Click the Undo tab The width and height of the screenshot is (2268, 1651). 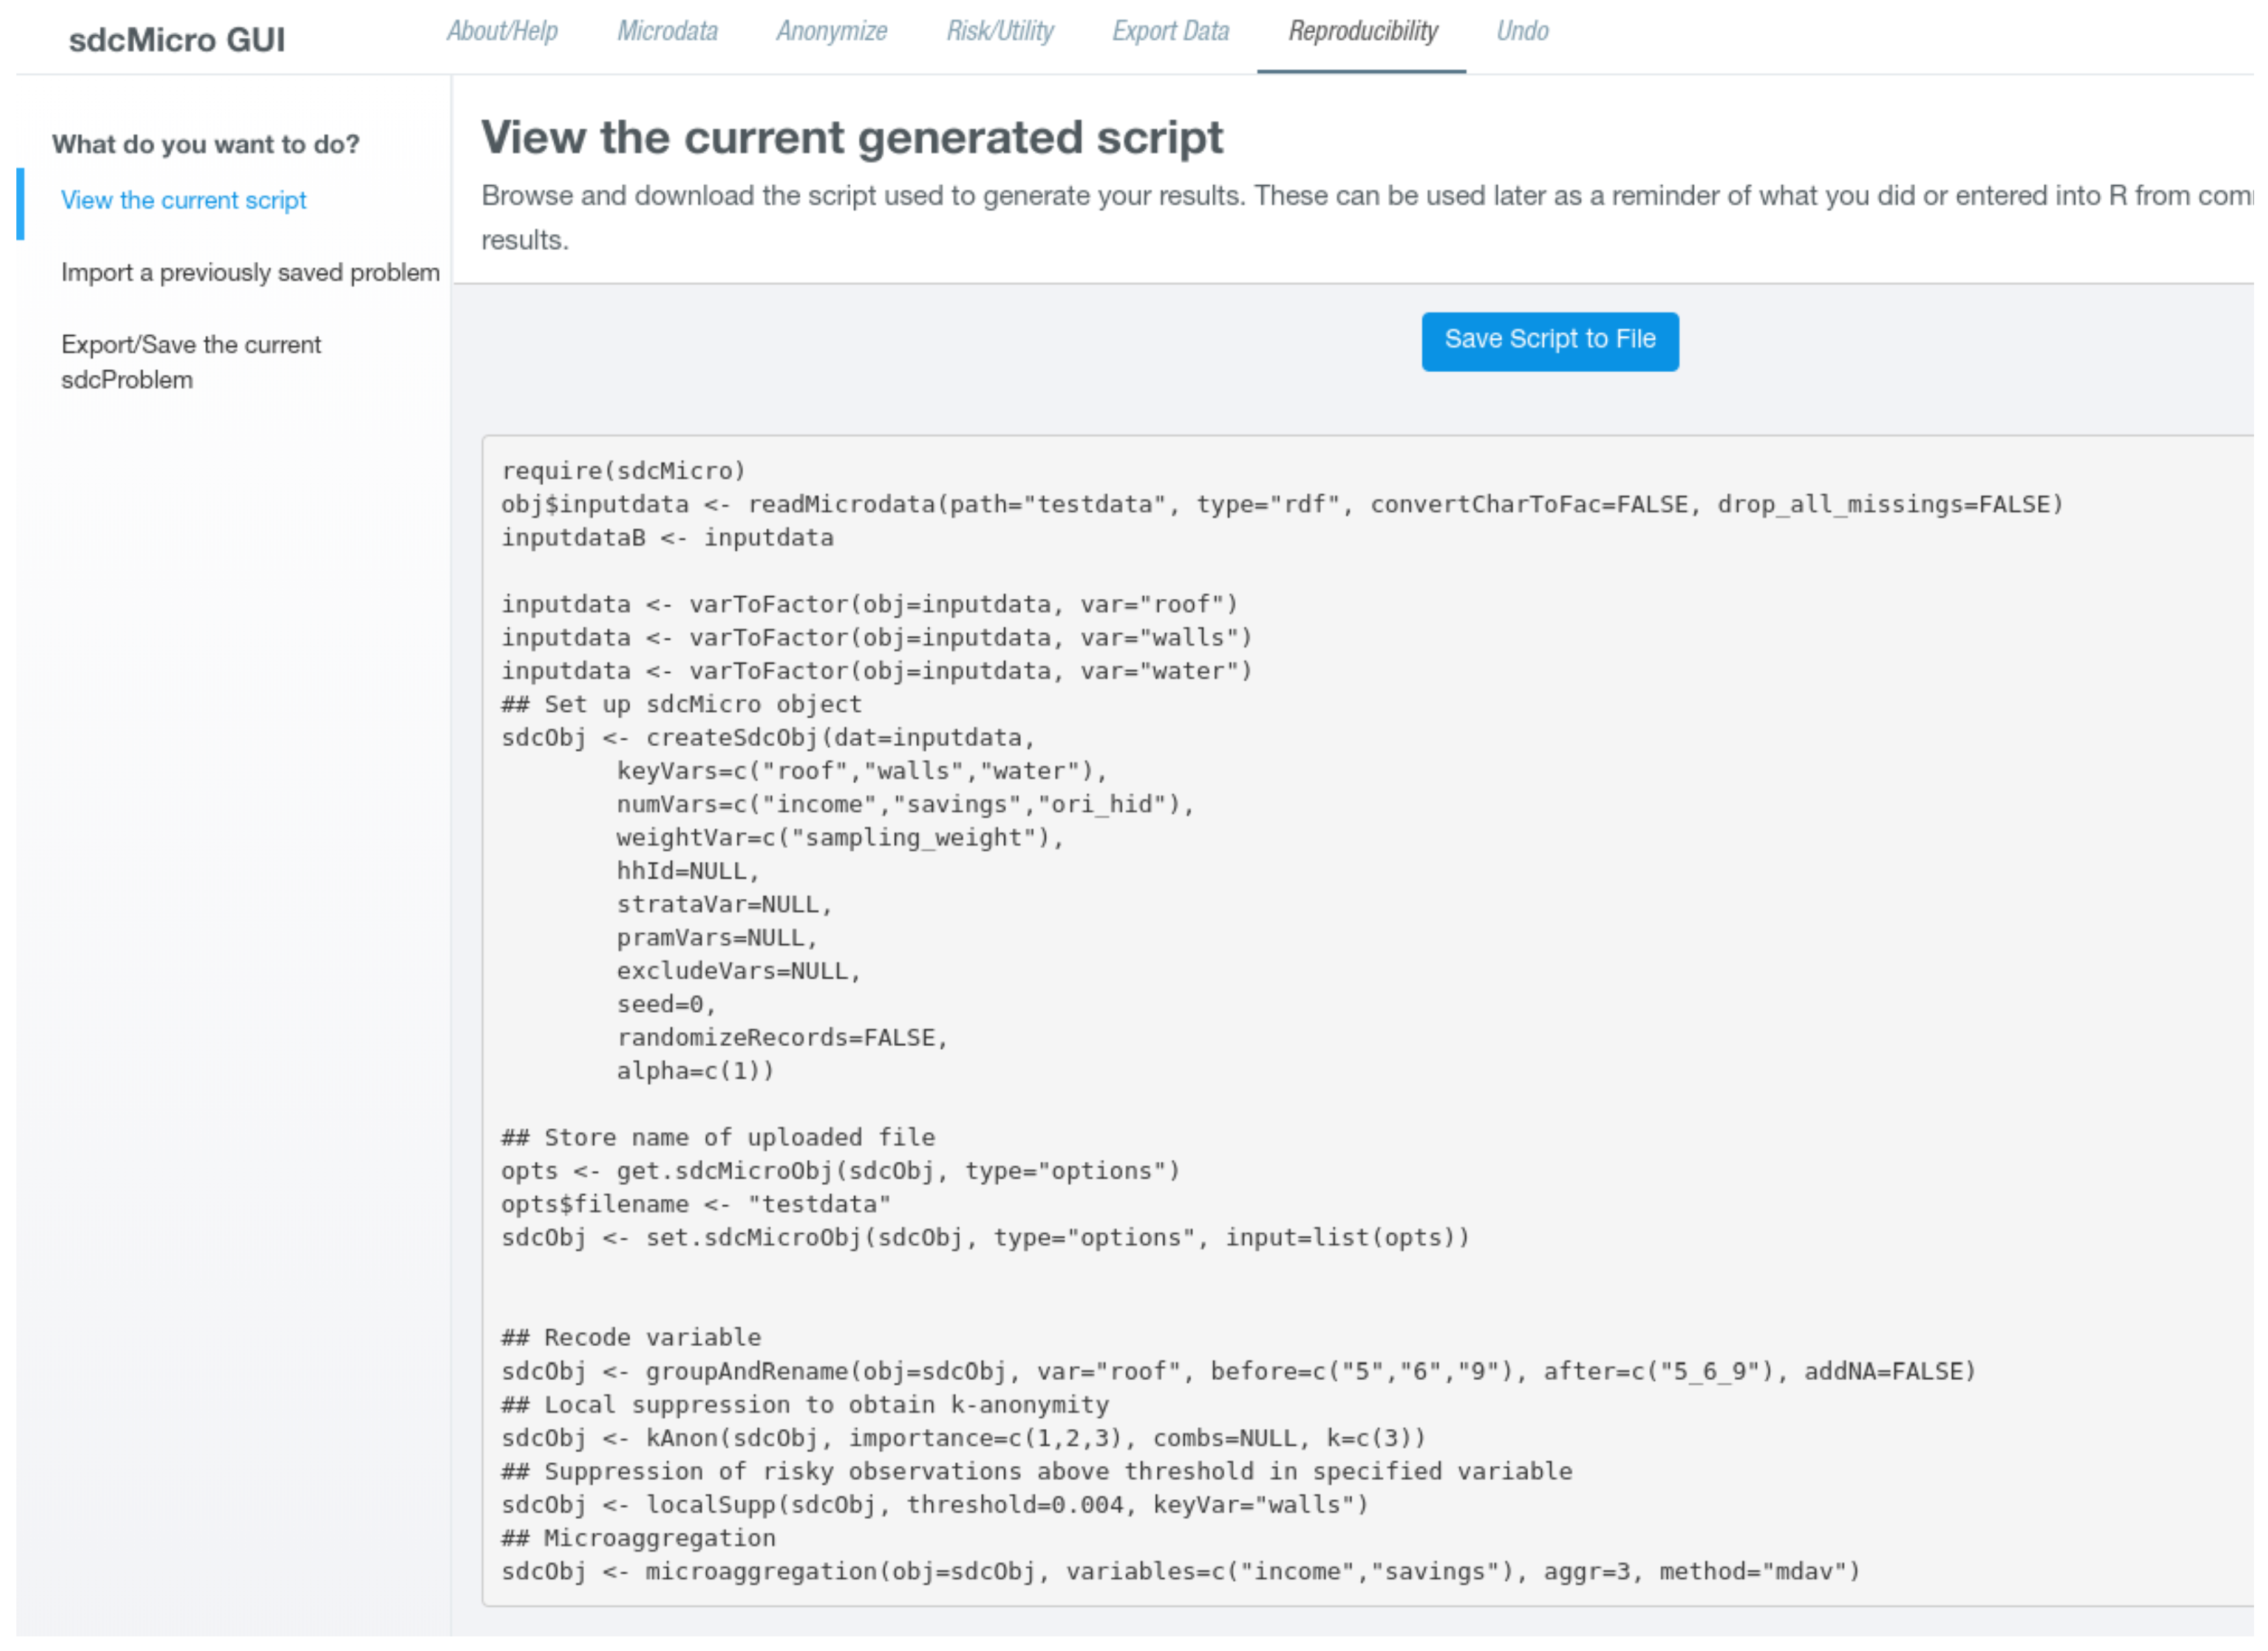tap(1522, 31)
